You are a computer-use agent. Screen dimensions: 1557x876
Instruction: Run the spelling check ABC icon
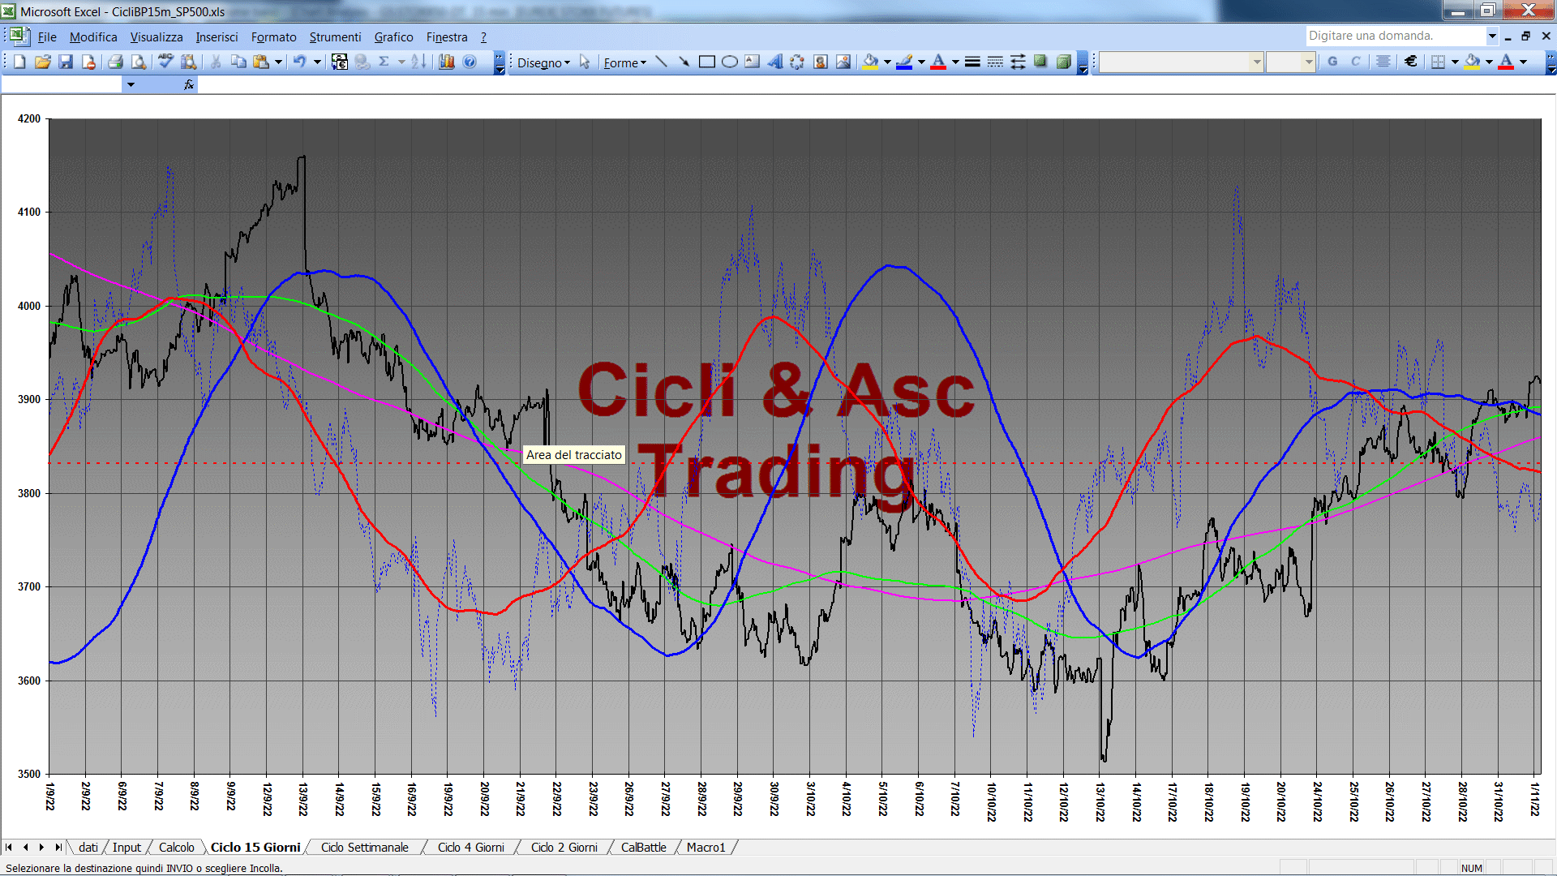click(x=165, y=62)
